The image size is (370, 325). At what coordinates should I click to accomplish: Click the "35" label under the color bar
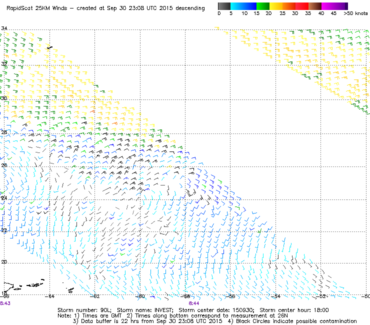pyautogui.click(x=308, y=13)
